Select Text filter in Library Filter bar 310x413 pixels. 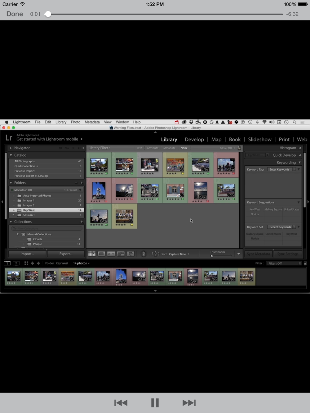click(139, 148)
